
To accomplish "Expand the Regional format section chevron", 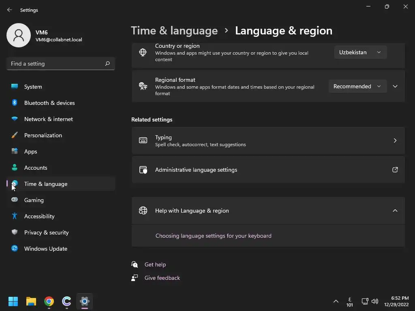I will pyautogui.click(x=395, y=87).
